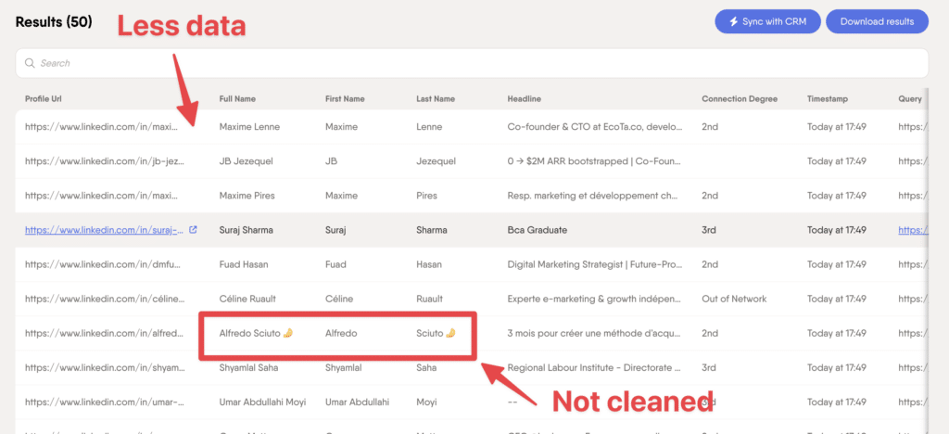This screenshot has height=434, width=949.
Task: Sort by Profile Url column header
Action: pyautogui.click(x=43, y=98)
